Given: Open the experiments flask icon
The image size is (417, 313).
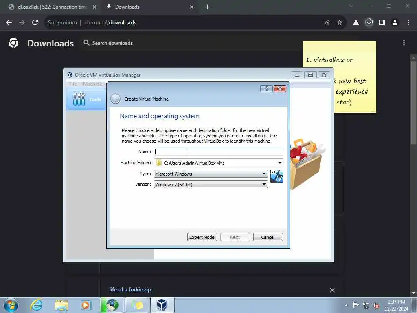Looking at the screenshot, I should pyautogui.click(x=356, y=23).
